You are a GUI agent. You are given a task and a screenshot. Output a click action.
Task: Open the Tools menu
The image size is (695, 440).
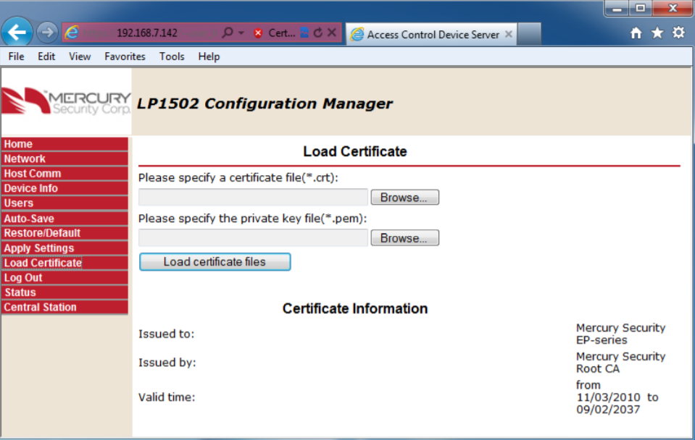click(172, 56)
